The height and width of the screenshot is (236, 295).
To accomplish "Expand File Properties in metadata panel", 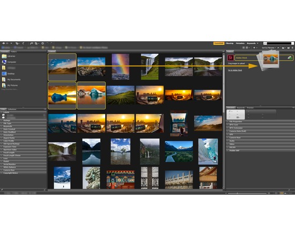I will [x=260, y=122].
